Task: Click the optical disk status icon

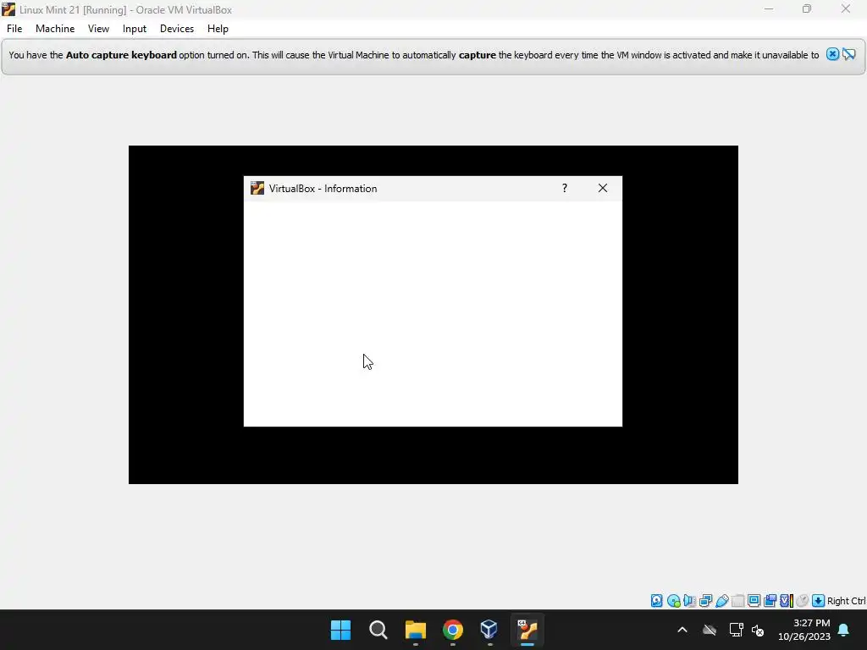Action: click(x=673, y=601)
